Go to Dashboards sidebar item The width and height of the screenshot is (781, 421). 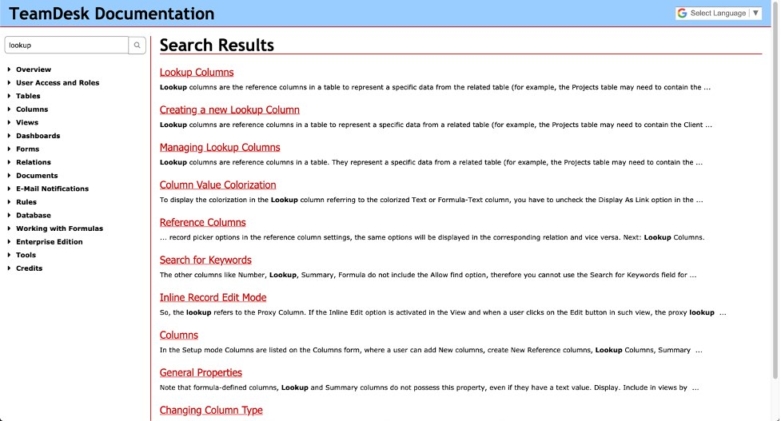38,136
